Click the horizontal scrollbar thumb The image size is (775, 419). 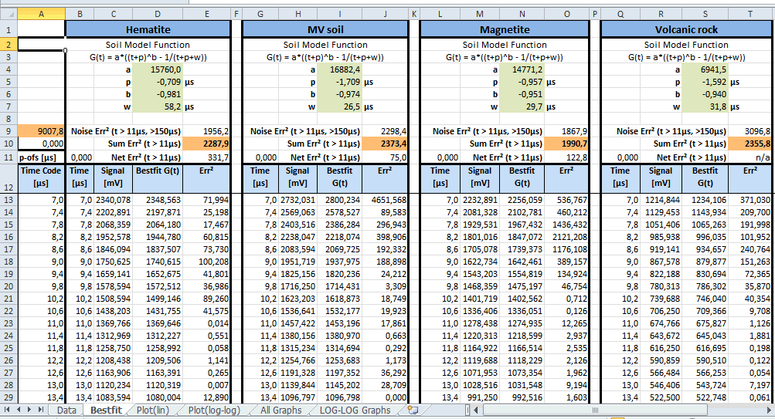pos(595,410)
